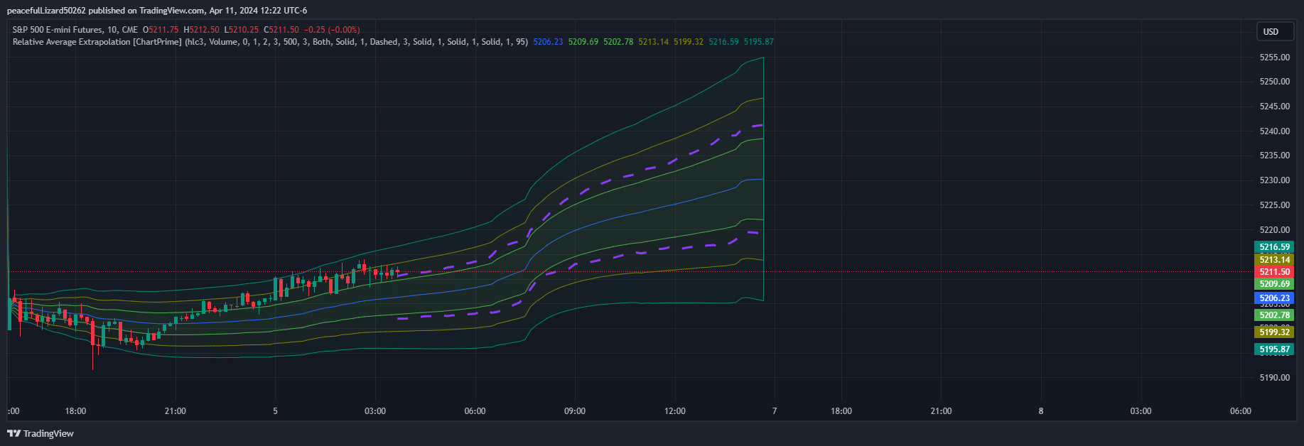Select the Relative Average Extrapolation indicator name
1304x446 pixels.
pyautogui.click(x=97, y=42)
